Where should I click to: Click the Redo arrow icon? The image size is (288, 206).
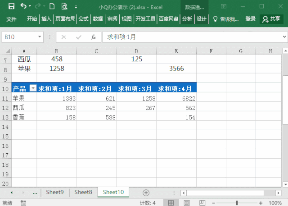click(38, 6)
